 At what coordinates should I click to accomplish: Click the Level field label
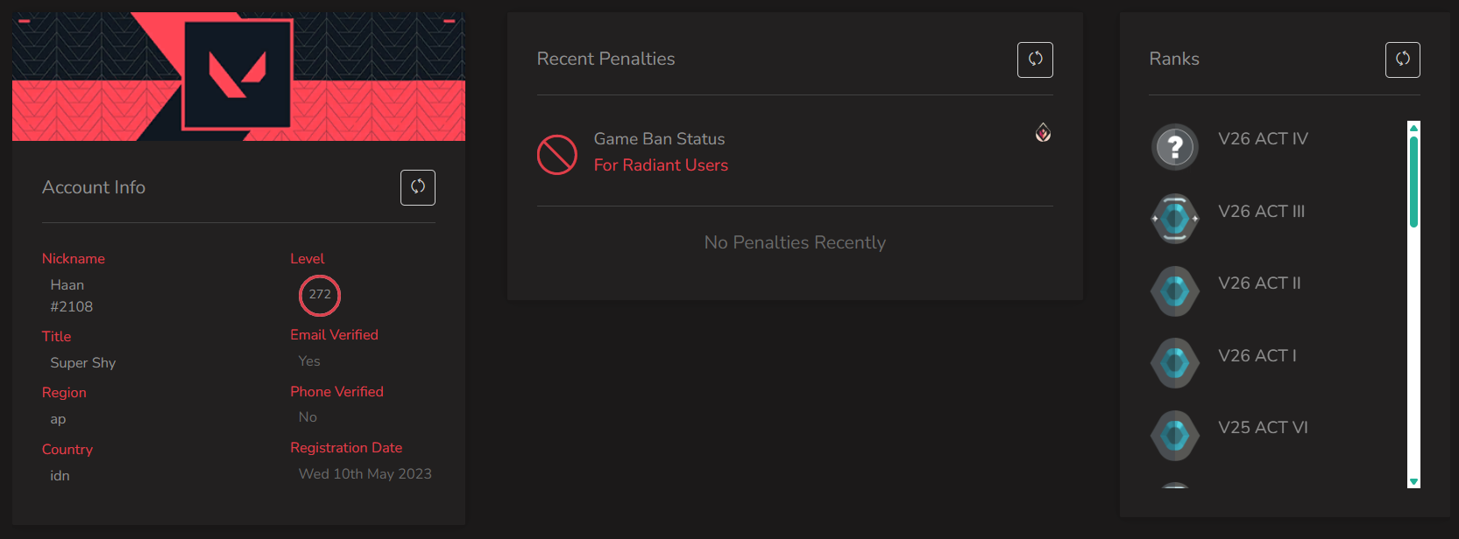[307, 259]
